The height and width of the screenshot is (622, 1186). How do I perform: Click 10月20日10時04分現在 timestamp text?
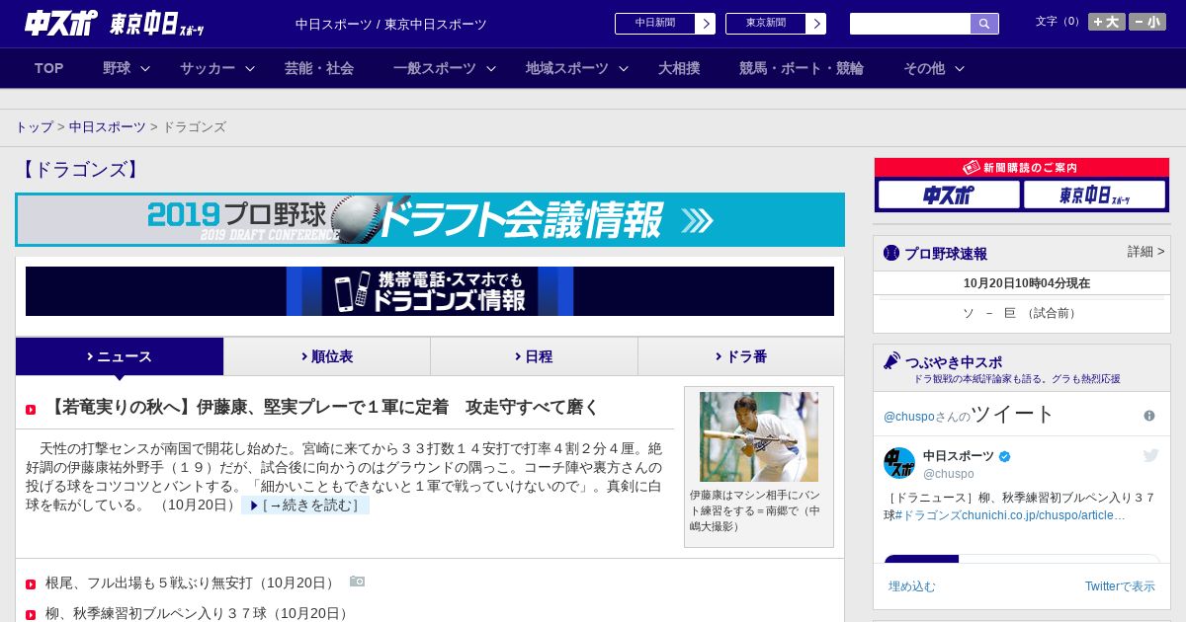click(x=1026, y=283)
